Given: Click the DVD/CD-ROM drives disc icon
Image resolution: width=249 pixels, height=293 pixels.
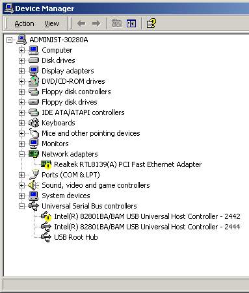Looking at the screenshot, I should pos(34,81).
